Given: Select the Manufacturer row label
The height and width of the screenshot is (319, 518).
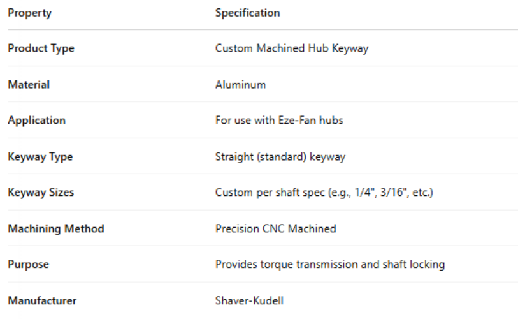Looking at the screenshot, I should tap(42, 300).
